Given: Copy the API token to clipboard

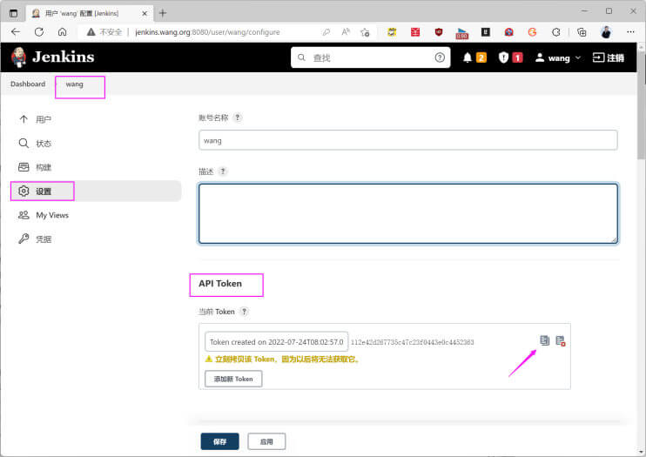Looking at the screenshot, I should point(545,340).
